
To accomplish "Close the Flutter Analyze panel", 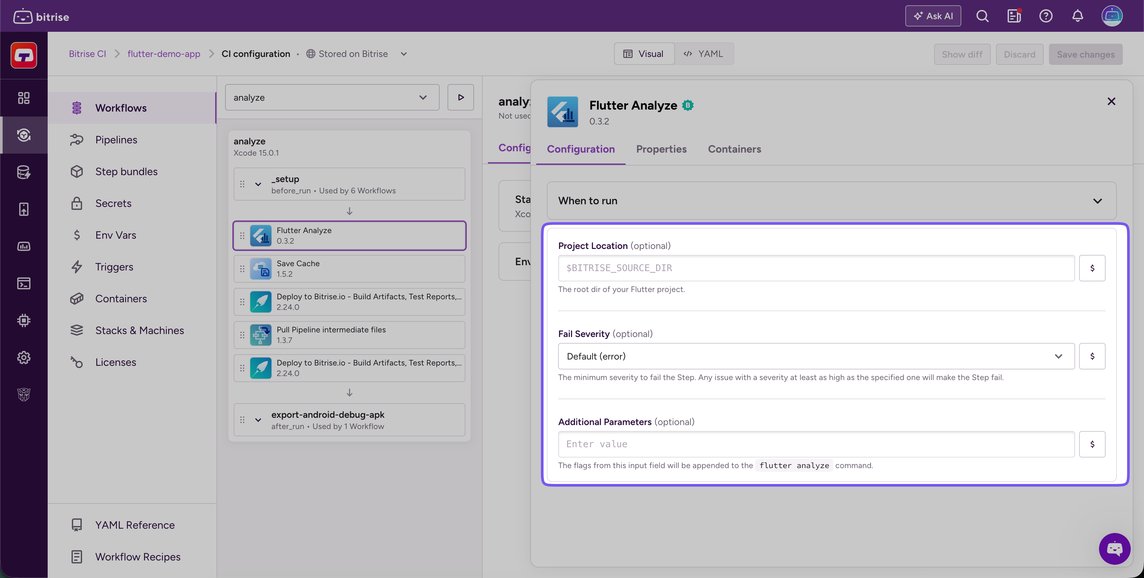I will pyautogui.click(x=1111, y=101).
